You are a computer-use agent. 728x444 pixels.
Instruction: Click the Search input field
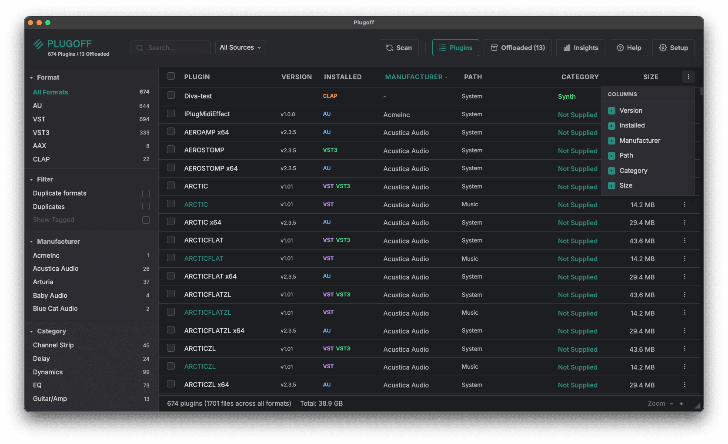(x=170, y=48)
